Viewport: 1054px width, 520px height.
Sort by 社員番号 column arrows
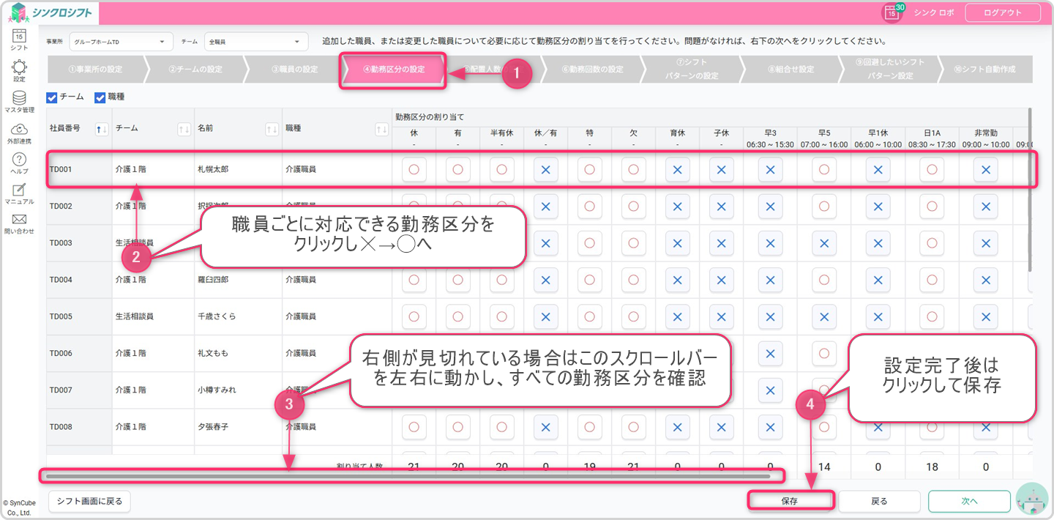coord(102,130)
